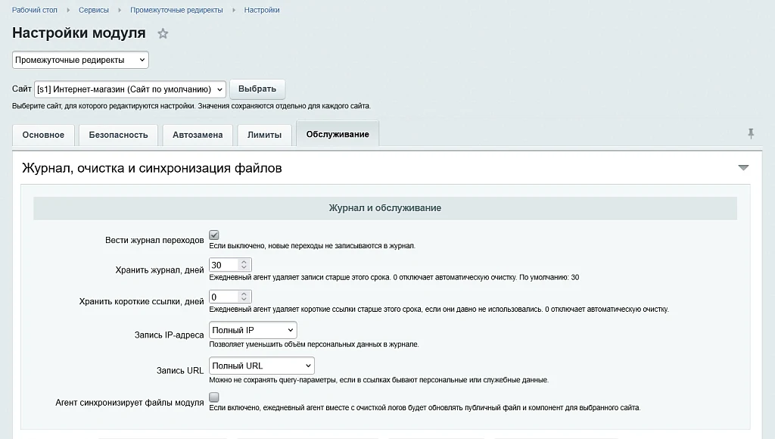Screen dimensions: 775x439
Task: Open the Лимиты tab
Action: 264,135
